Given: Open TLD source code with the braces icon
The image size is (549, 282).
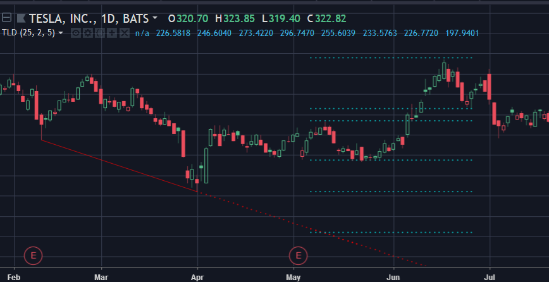Looking at the screenshot, I should (100, 34).
